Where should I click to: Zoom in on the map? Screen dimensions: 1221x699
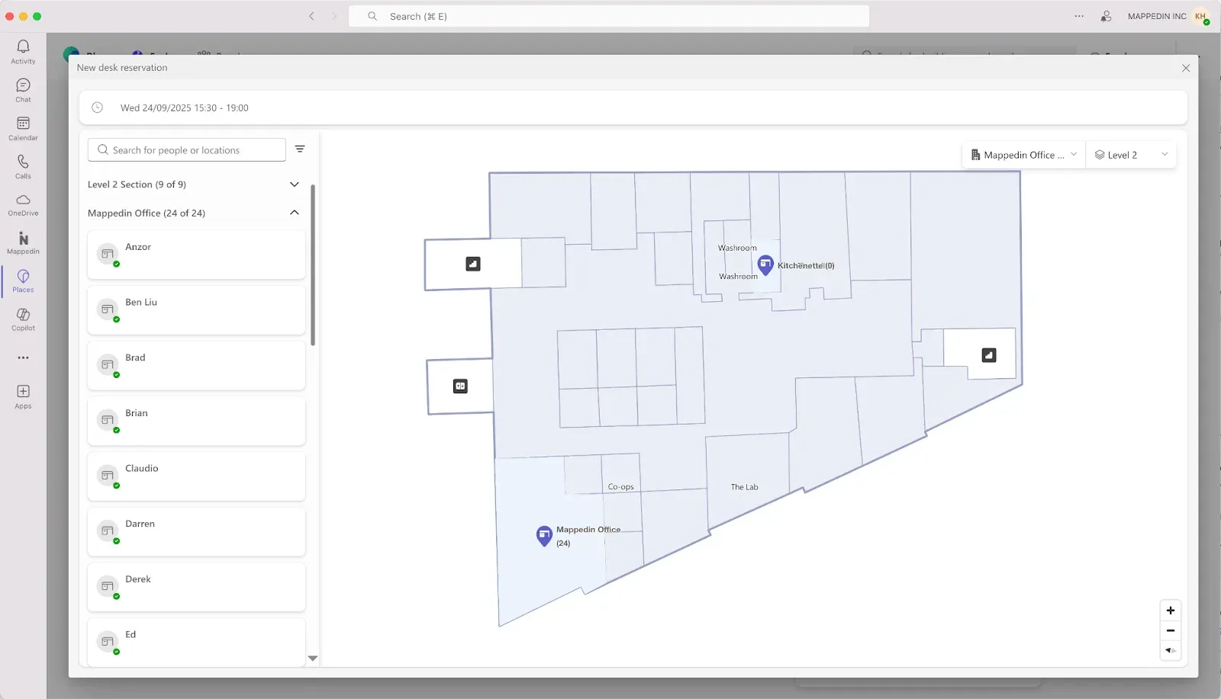[x=1171, y=611]
